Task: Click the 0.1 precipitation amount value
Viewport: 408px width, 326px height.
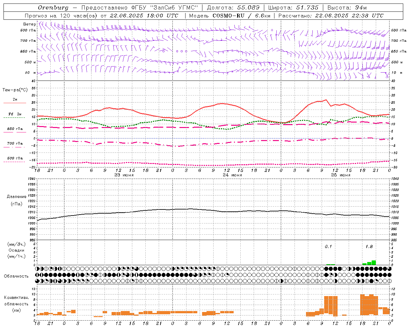Action: (x=328, y=246)
